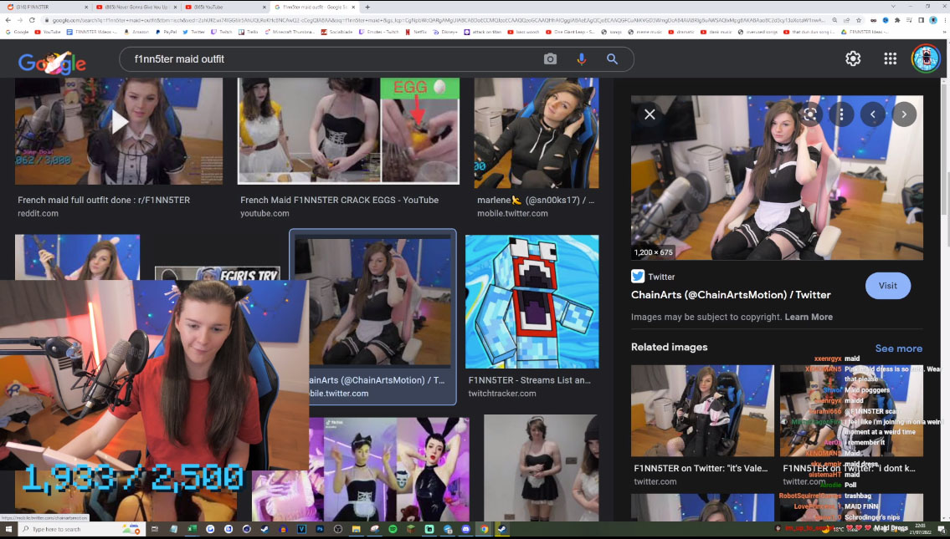Viewport: 950px width, 539px height.
Task: Open related image F1NN5TER on Twitter "i dont k..."
Action: point(851,410)
